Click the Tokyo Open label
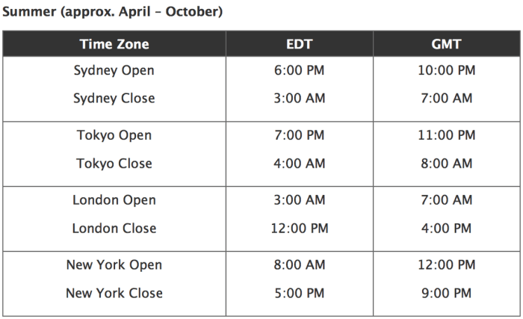 114,135
